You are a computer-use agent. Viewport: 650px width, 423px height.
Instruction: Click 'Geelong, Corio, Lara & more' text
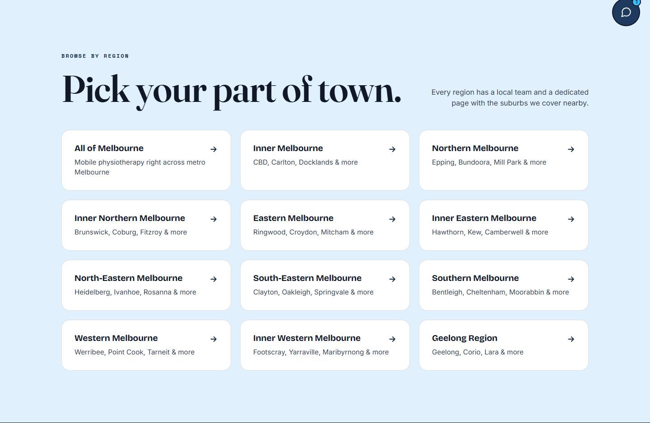point(478,352)
